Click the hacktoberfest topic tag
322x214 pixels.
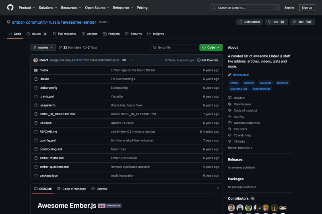(x=261, y=89)
